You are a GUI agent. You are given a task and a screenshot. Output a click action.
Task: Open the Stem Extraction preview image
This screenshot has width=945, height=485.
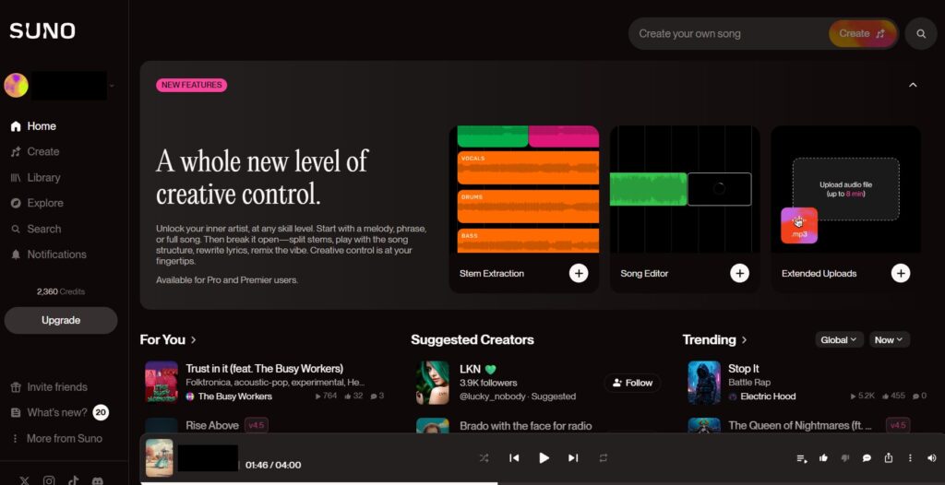click(524, 189)
